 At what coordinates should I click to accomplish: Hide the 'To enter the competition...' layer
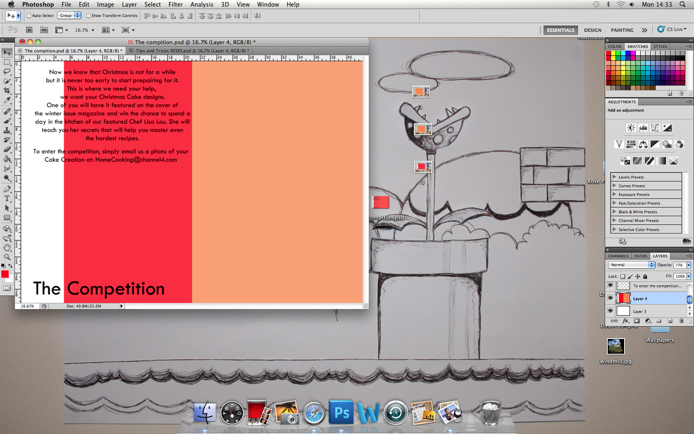pos(610,286)
